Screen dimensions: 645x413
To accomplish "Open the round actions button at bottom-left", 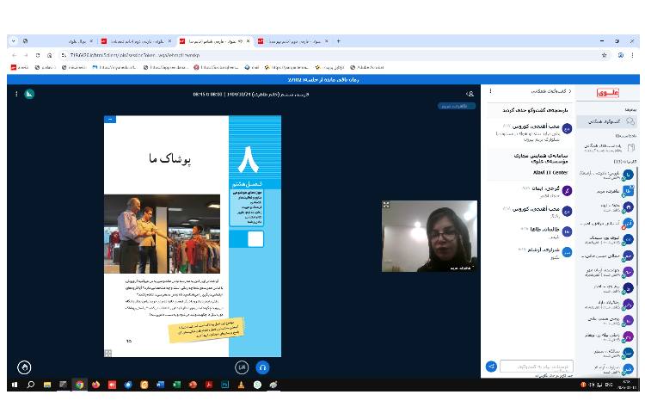I will pyautogui.click(x=24, y=367).
